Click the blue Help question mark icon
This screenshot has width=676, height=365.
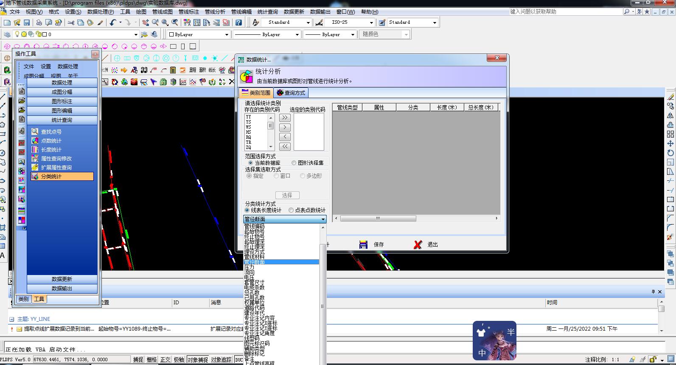click(x=238, y=22)
